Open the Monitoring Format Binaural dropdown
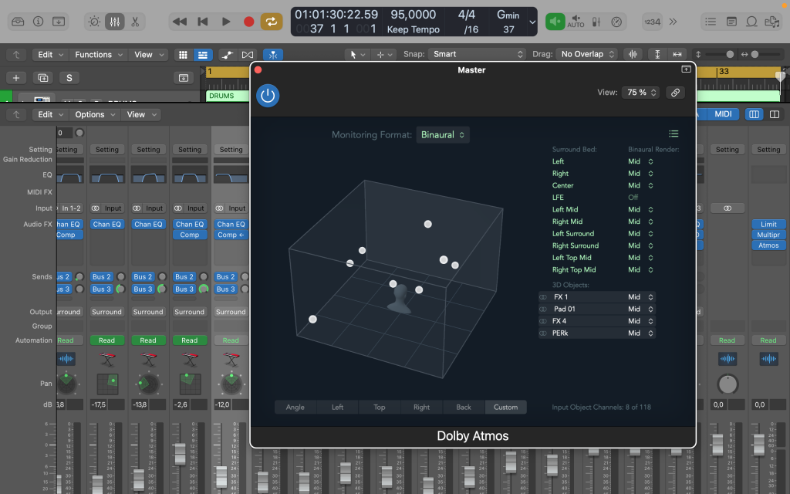This screenshot has height=494, width=790. 443,135
